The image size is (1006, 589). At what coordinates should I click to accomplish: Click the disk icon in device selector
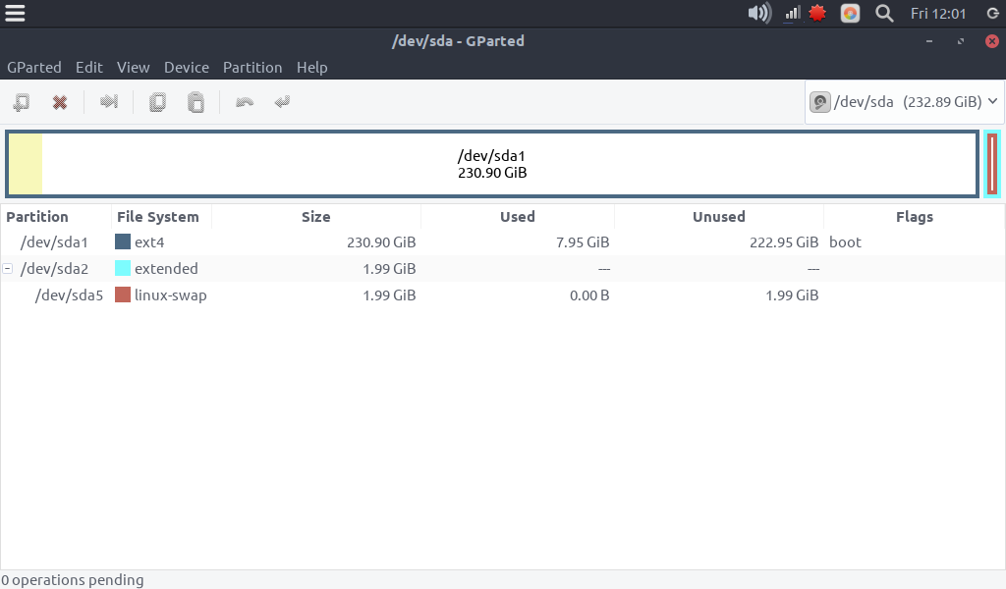coord(820,102)
